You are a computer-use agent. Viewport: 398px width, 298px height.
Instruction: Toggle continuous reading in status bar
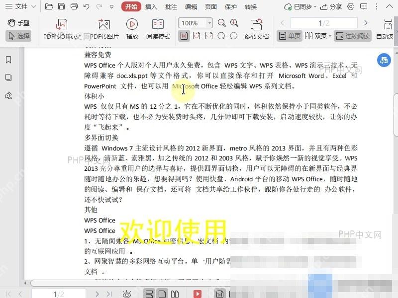pyautogui.click(x=149, y=294)
